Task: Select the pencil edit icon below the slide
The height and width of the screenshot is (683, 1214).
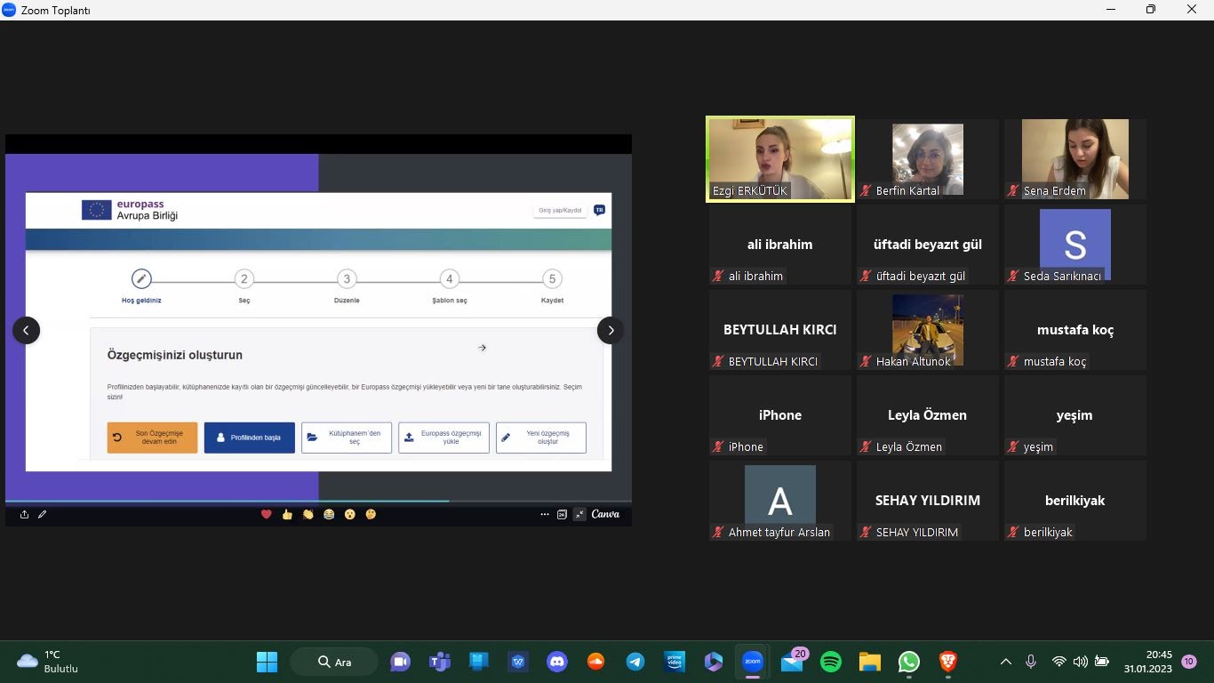Action: click(42, 514)
